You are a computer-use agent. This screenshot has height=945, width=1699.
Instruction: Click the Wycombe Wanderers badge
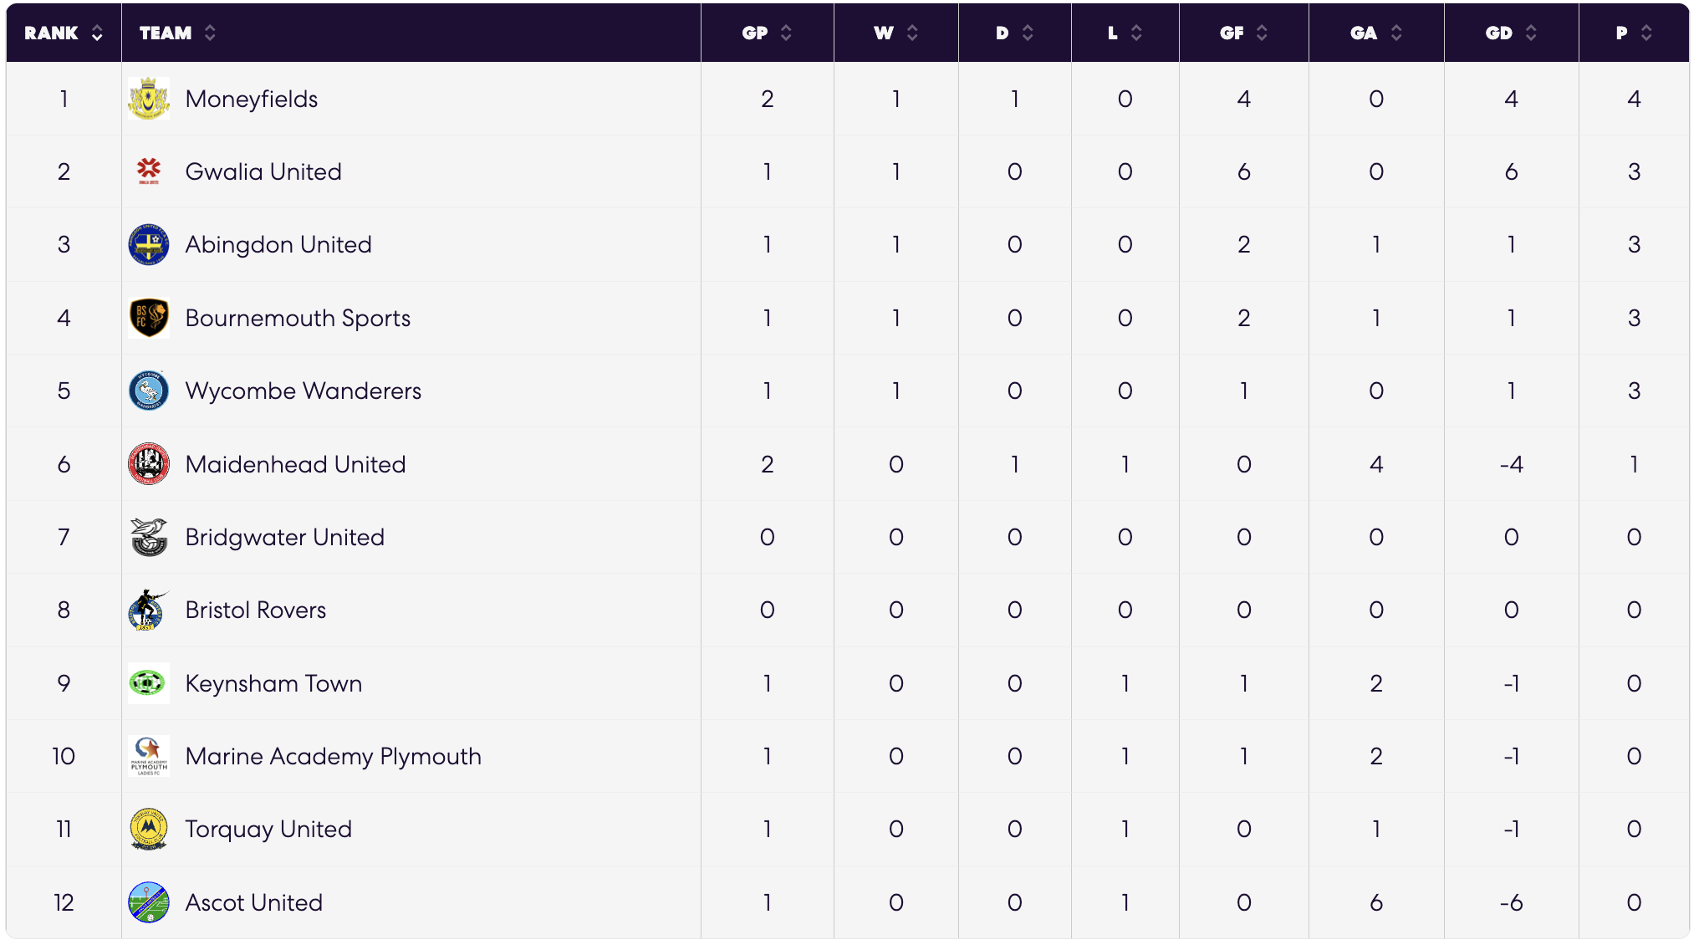[x=149, y=391]
